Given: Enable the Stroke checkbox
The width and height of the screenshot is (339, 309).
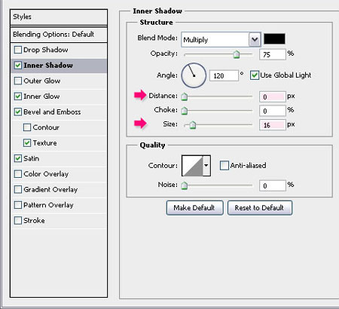Looking at the screenshot, I should pyautogui.click(x=18, y=221).
